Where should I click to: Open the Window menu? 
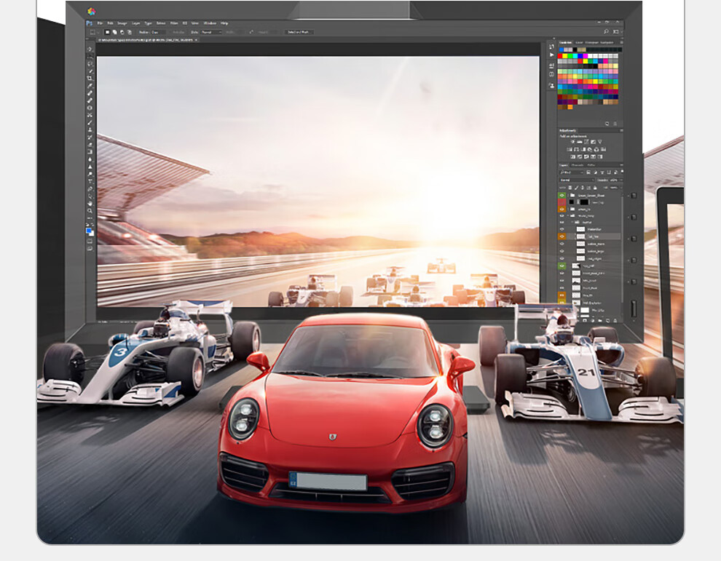[x=210, y=23]
